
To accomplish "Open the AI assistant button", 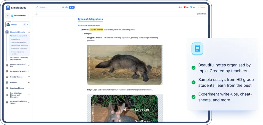I will tap(72, 7).
